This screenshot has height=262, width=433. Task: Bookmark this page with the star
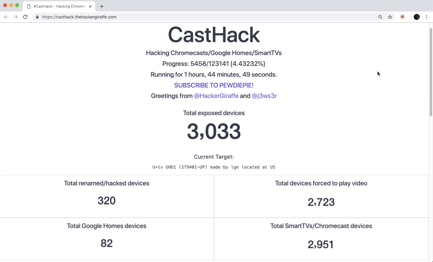coord(390,17)
